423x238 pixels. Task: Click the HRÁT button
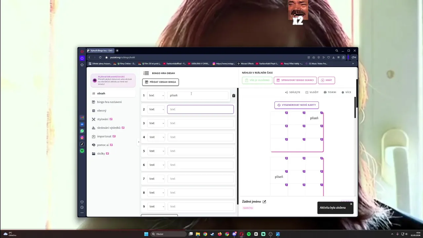coord(326,80)
